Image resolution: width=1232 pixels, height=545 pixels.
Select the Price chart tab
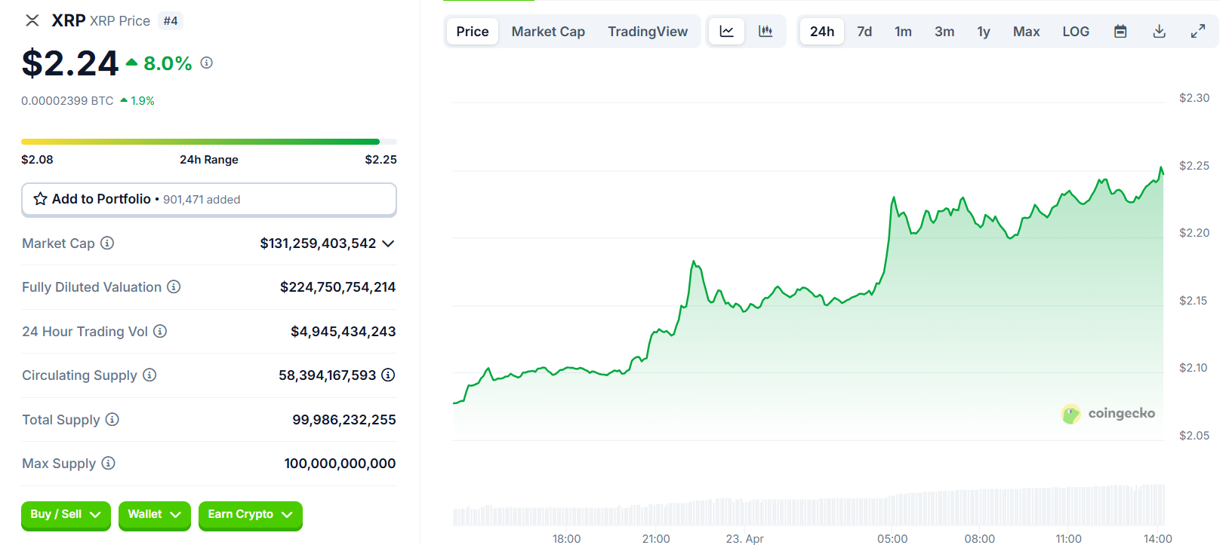click(x=473, y=32)
